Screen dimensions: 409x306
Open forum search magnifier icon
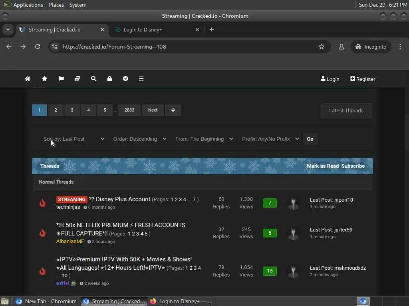point(93,78)
